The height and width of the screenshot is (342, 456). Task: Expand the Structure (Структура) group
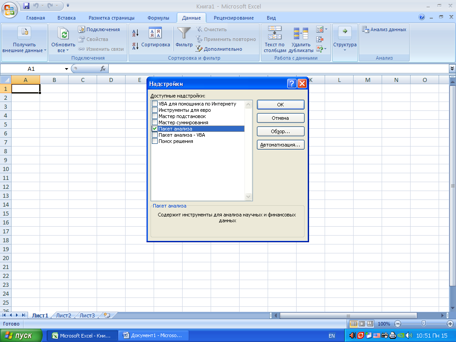(345, 40)
